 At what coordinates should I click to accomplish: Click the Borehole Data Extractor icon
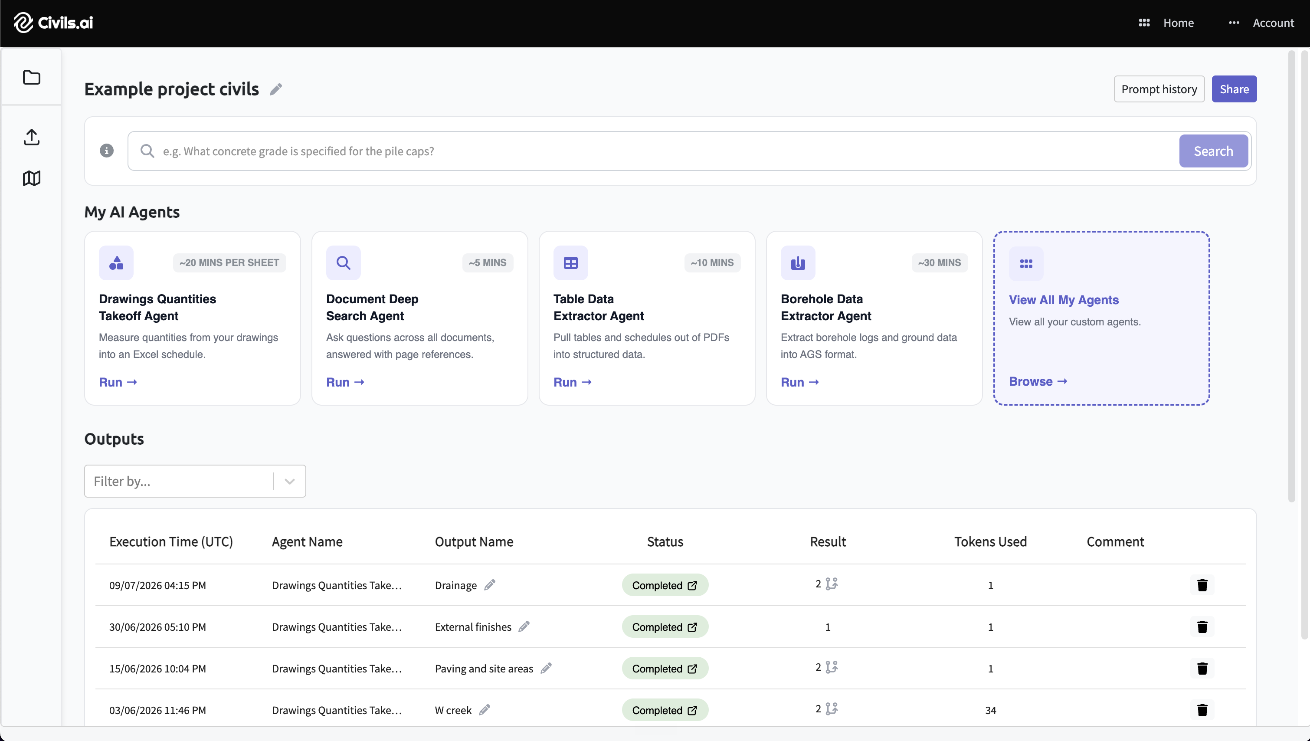(798, 262)
